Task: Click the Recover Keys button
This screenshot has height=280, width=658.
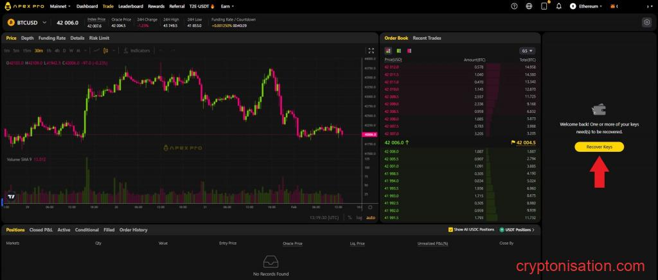Action: [599, 147]
